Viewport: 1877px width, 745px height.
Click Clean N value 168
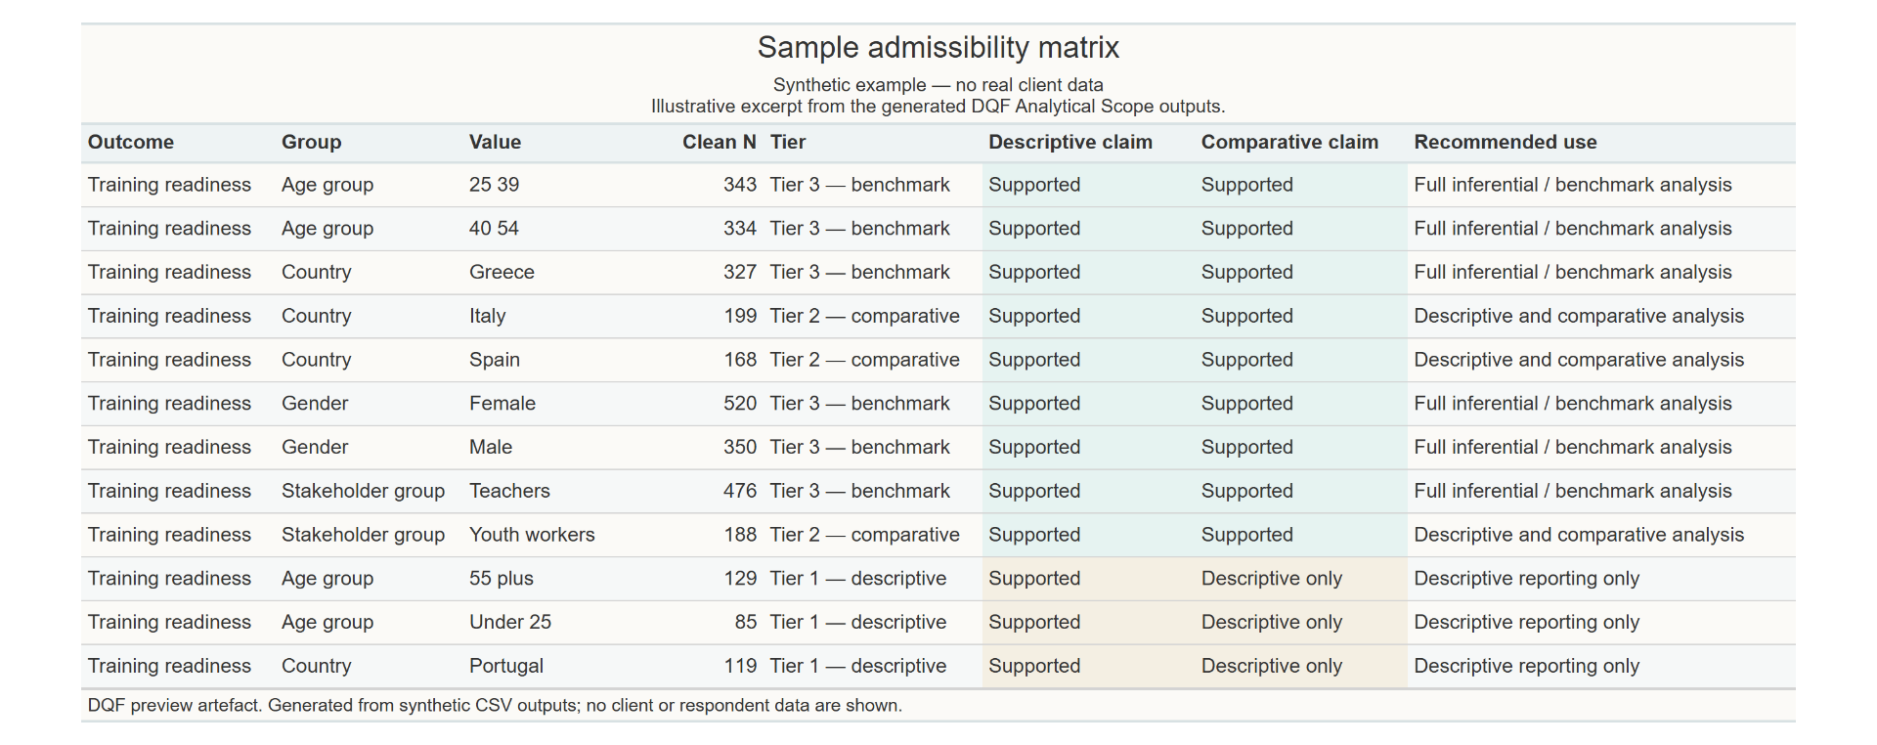click(740, 360)
